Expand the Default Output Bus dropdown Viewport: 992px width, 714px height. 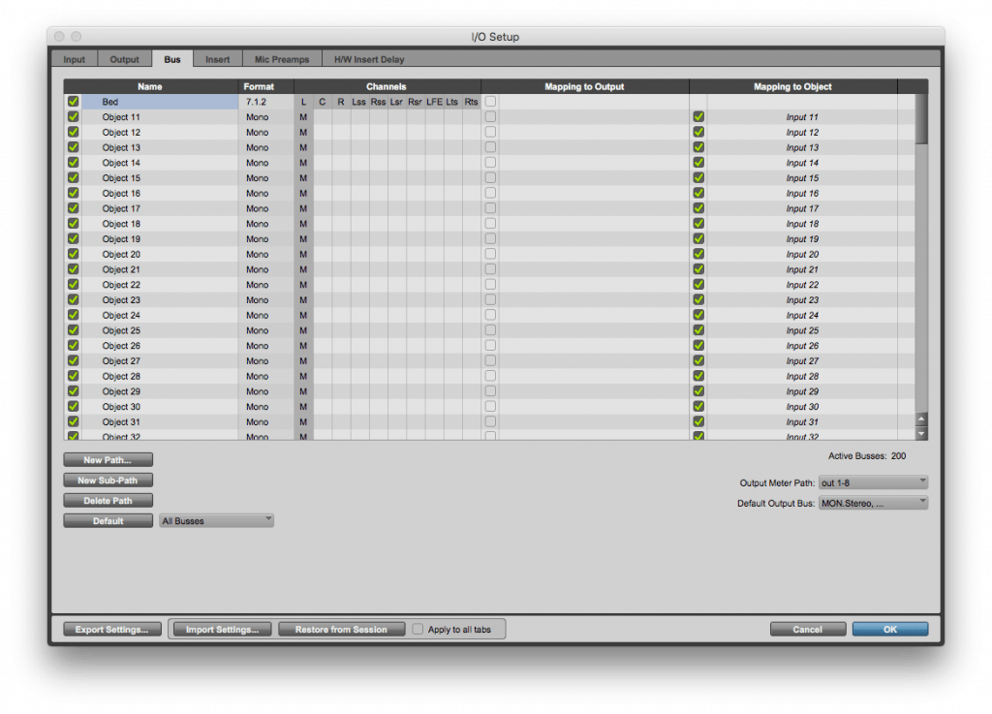[x=873, y=504]
